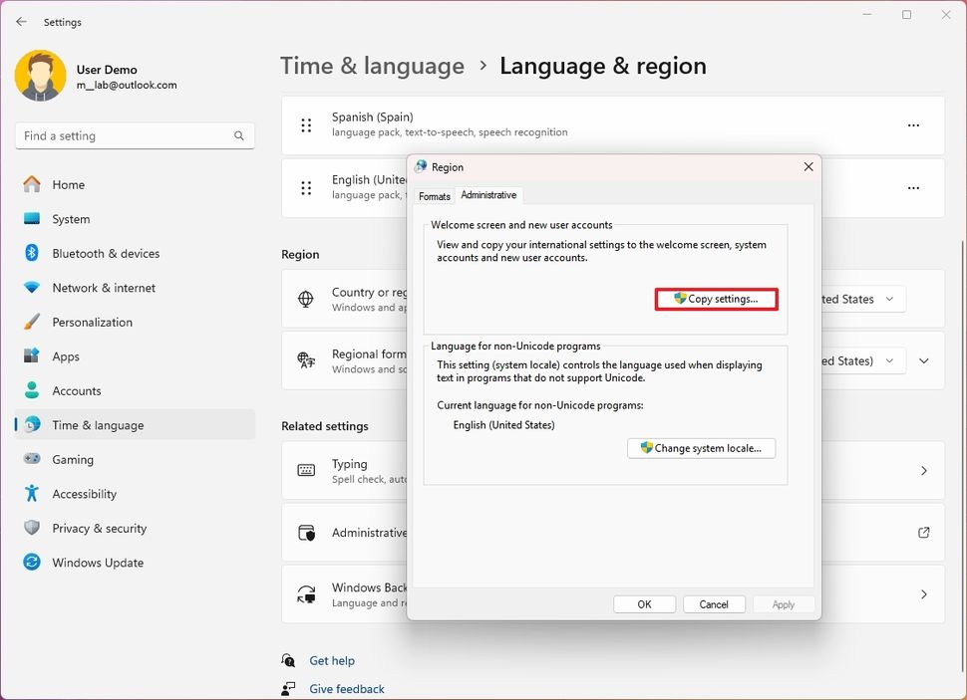The height and width of the screenshot is (700, 967).
Task: Expand the Windows Backup settings row
Action: tap(923, 593)
